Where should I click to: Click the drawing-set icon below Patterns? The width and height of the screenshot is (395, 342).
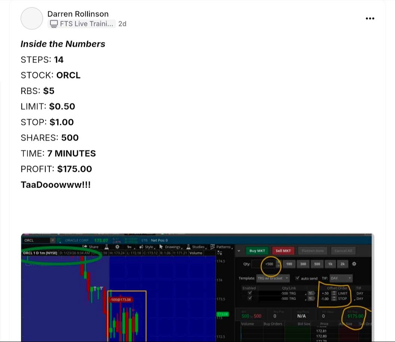pyautogui.click(x=220, y=253)
